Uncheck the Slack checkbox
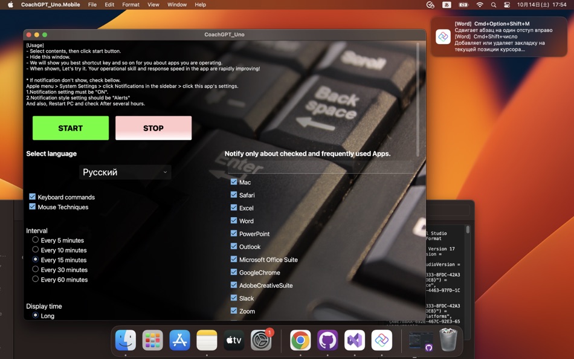The width and height of the screenshot is (574, 359). [234, 298]
